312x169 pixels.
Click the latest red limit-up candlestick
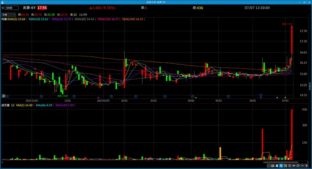click(x=292, y=39)
